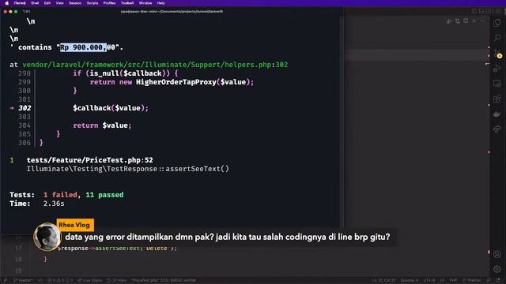The height and width of the screenshot is (284, 506).
Task: Open VS Code Source Control icon with badge
Action: coord(497,54)
